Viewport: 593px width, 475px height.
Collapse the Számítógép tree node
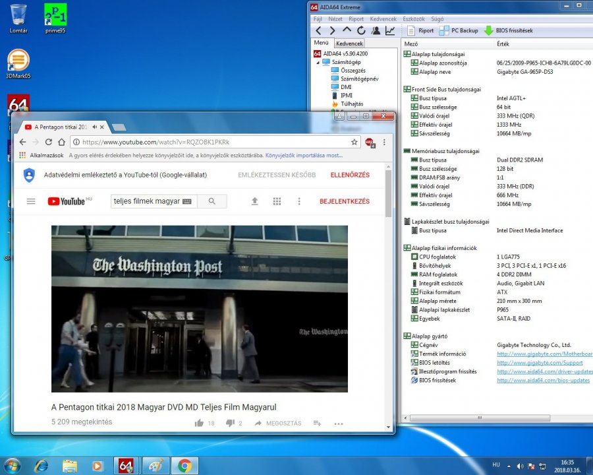[x=317, y=62]
